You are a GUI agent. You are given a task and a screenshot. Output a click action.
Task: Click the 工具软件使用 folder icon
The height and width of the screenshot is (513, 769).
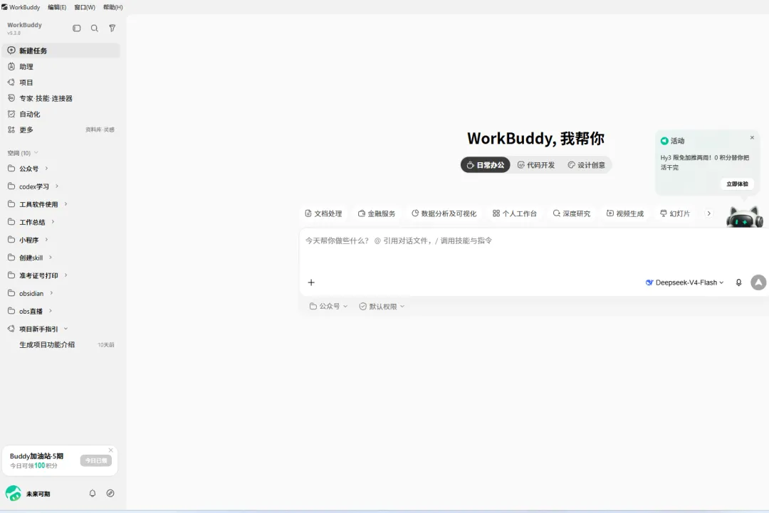11,203
